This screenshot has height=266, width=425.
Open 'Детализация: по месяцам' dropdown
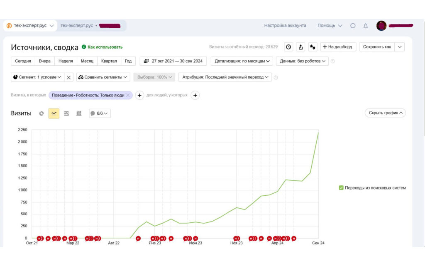tap(242, 61)
